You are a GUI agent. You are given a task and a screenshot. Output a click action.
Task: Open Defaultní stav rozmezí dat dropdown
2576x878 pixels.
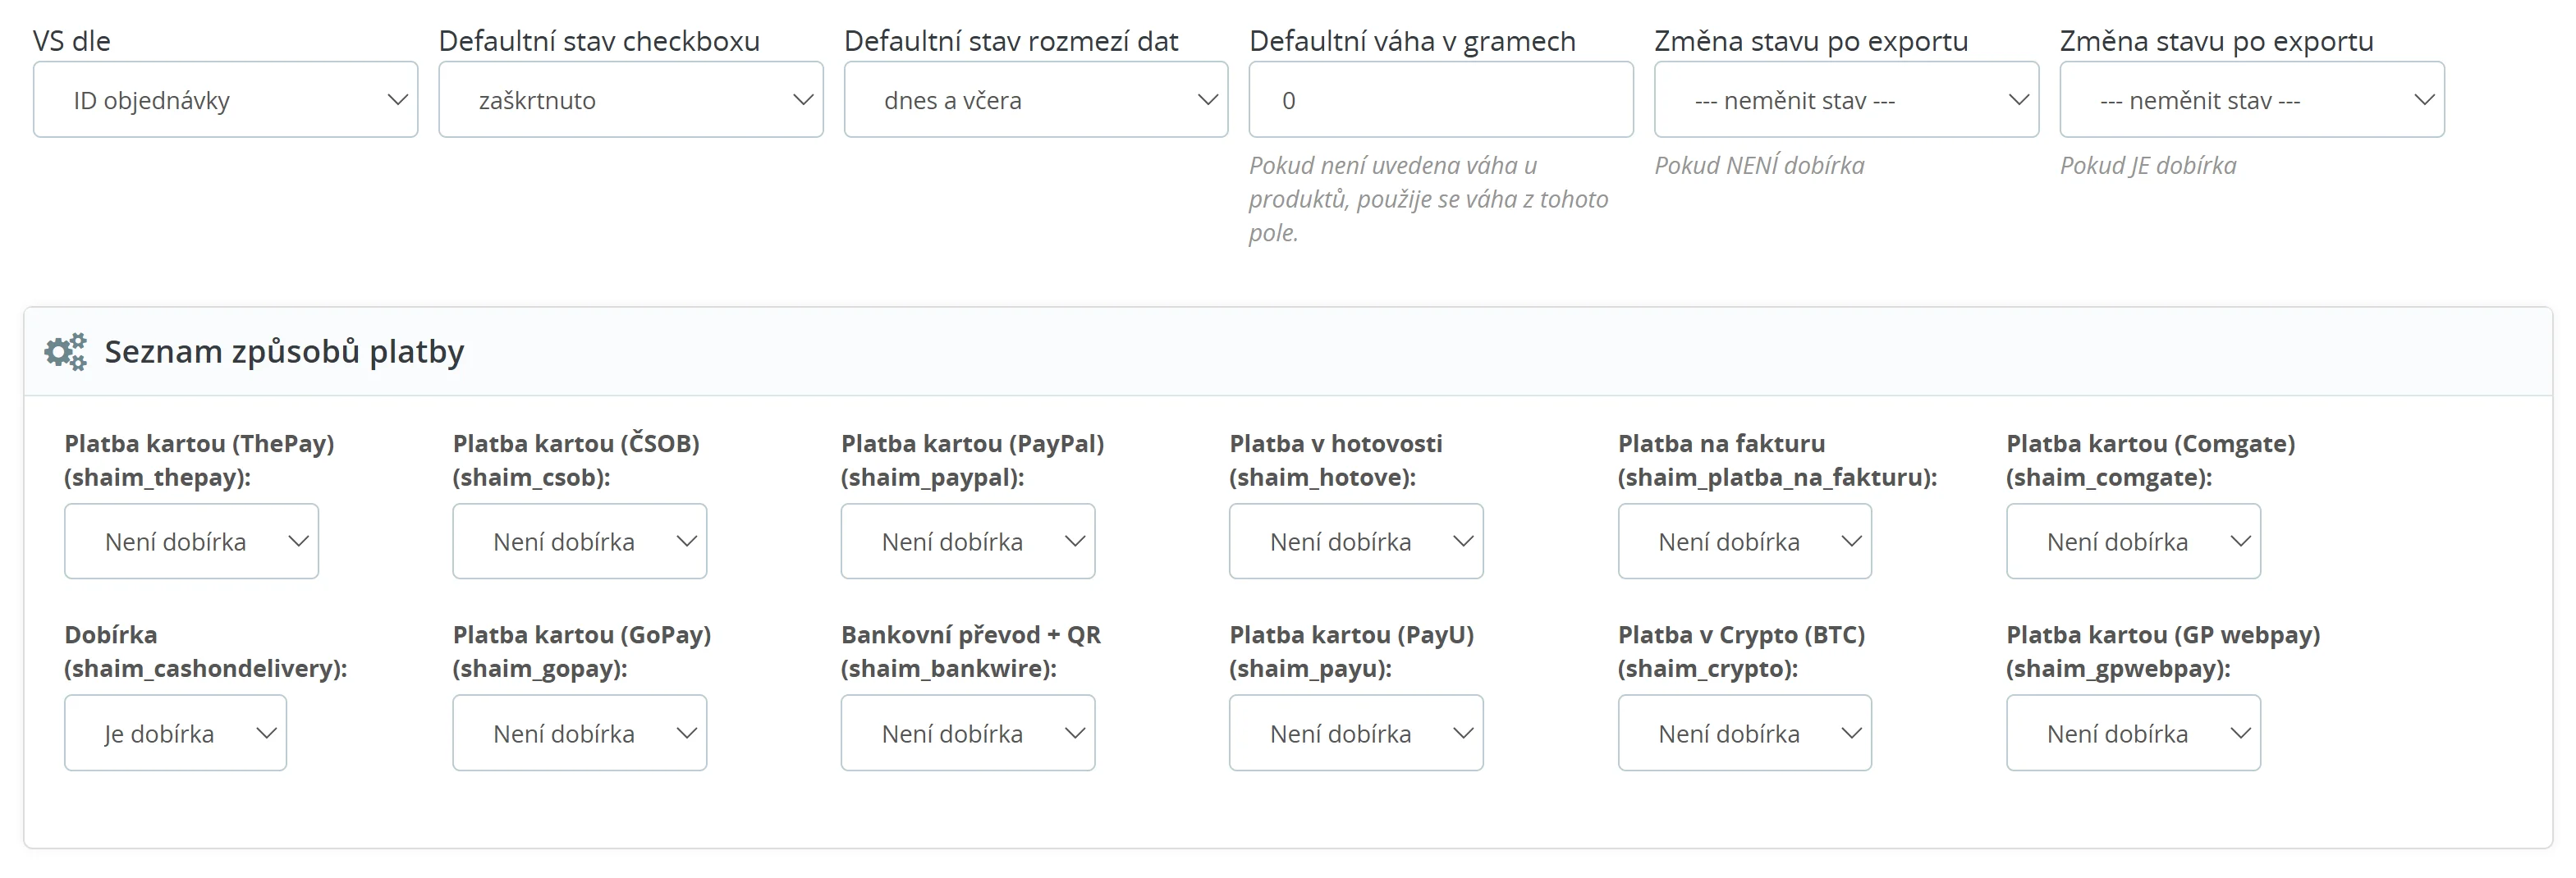click(1035, 100)
